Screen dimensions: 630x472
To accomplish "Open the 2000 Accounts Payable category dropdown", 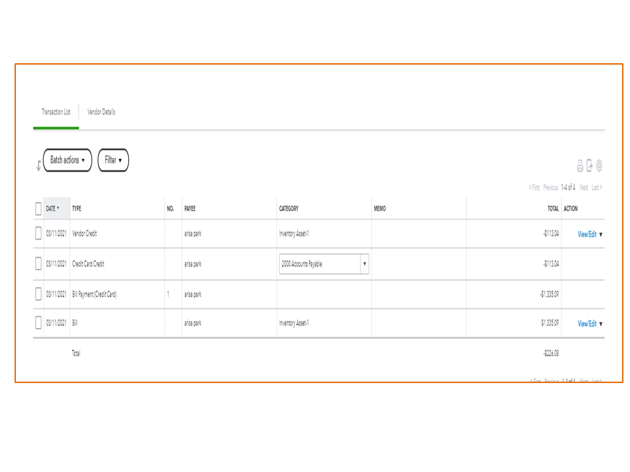I will [x=364, y=264].
